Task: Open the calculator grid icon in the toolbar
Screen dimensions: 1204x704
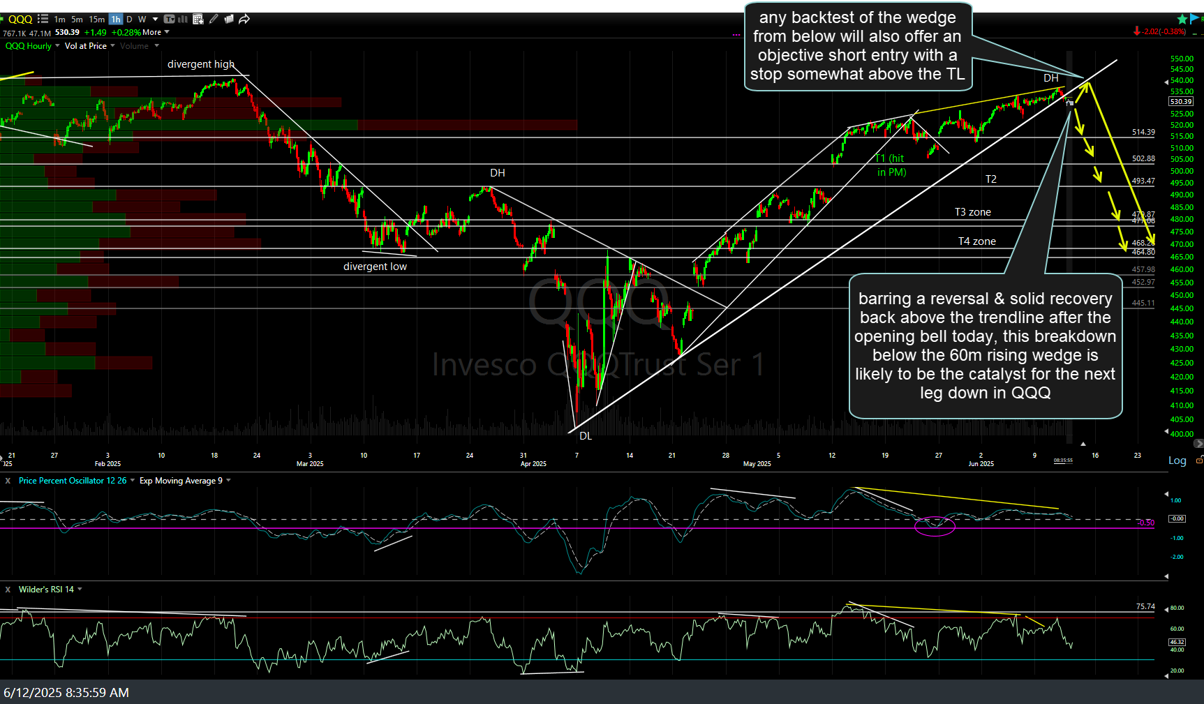Action: pos(198,19)
